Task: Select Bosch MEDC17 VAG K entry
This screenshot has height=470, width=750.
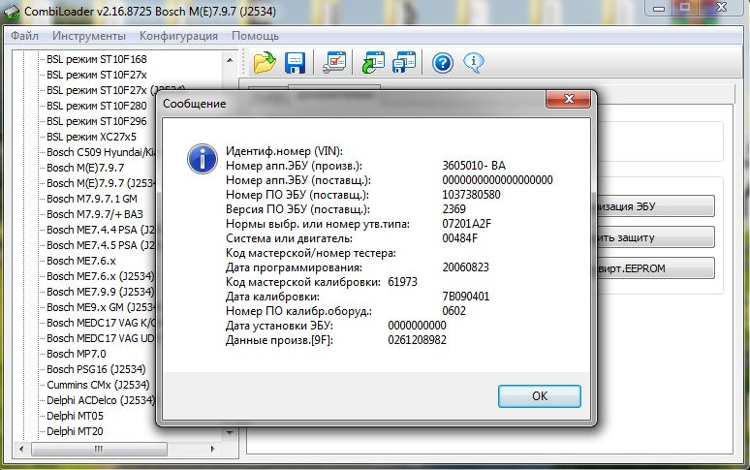Action: point(101,324)
